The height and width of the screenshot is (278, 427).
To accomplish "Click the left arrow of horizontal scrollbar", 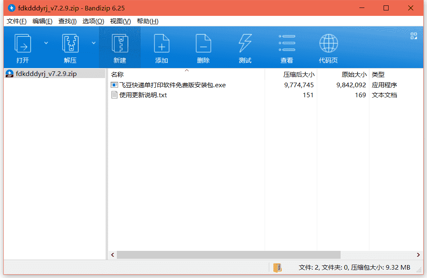I will 113,255.
